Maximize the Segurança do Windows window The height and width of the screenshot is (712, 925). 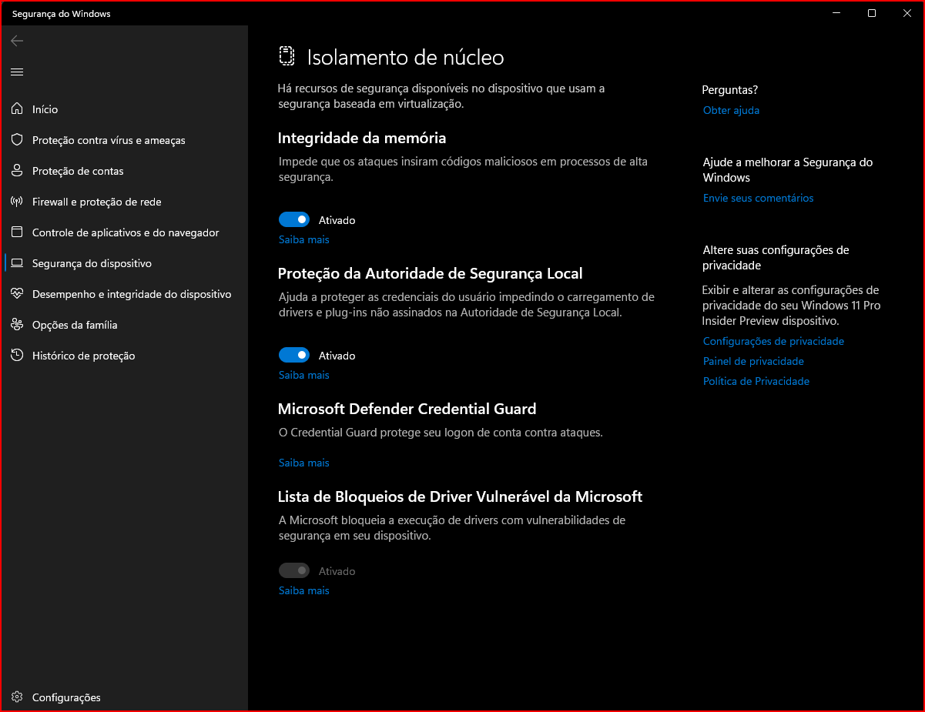(x=872, y=13)
